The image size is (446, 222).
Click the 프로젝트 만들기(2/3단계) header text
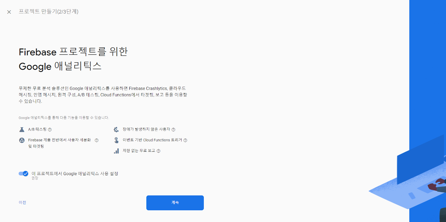pyautogui.click(x=49, y=11)
